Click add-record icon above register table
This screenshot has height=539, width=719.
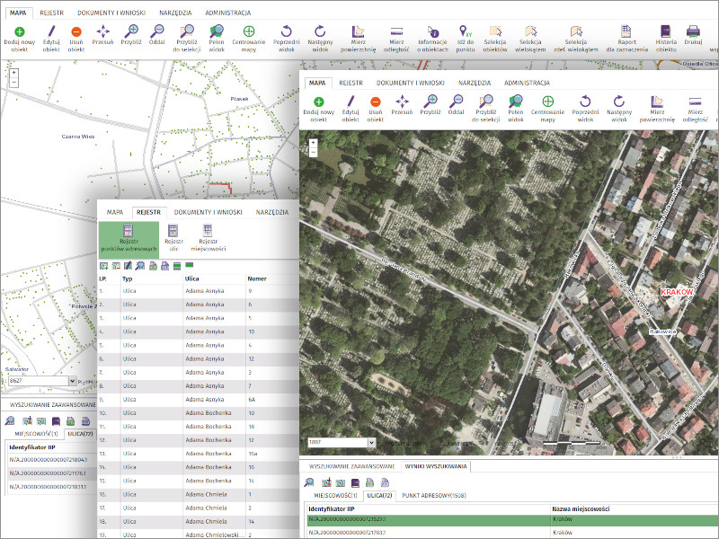pyautogui.click(x=103, y=266)
